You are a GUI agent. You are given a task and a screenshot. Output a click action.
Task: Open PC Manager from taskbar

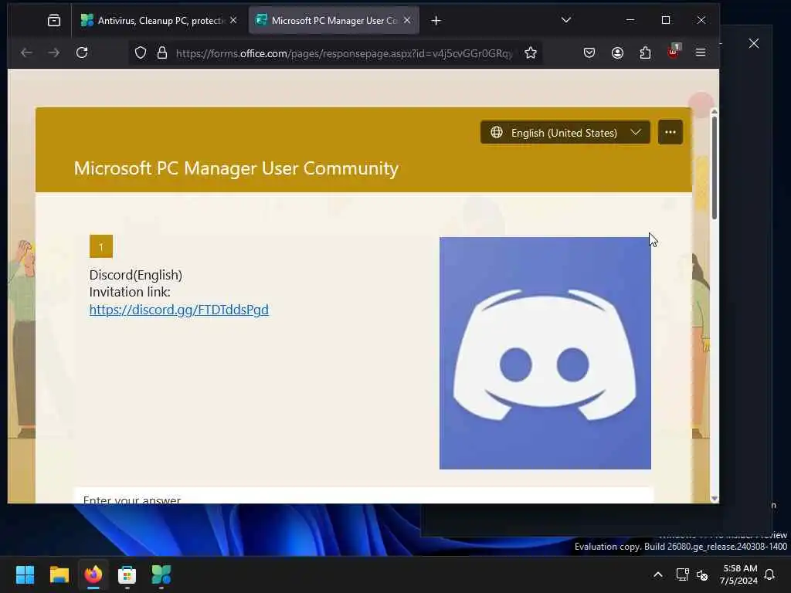(161, 574)
